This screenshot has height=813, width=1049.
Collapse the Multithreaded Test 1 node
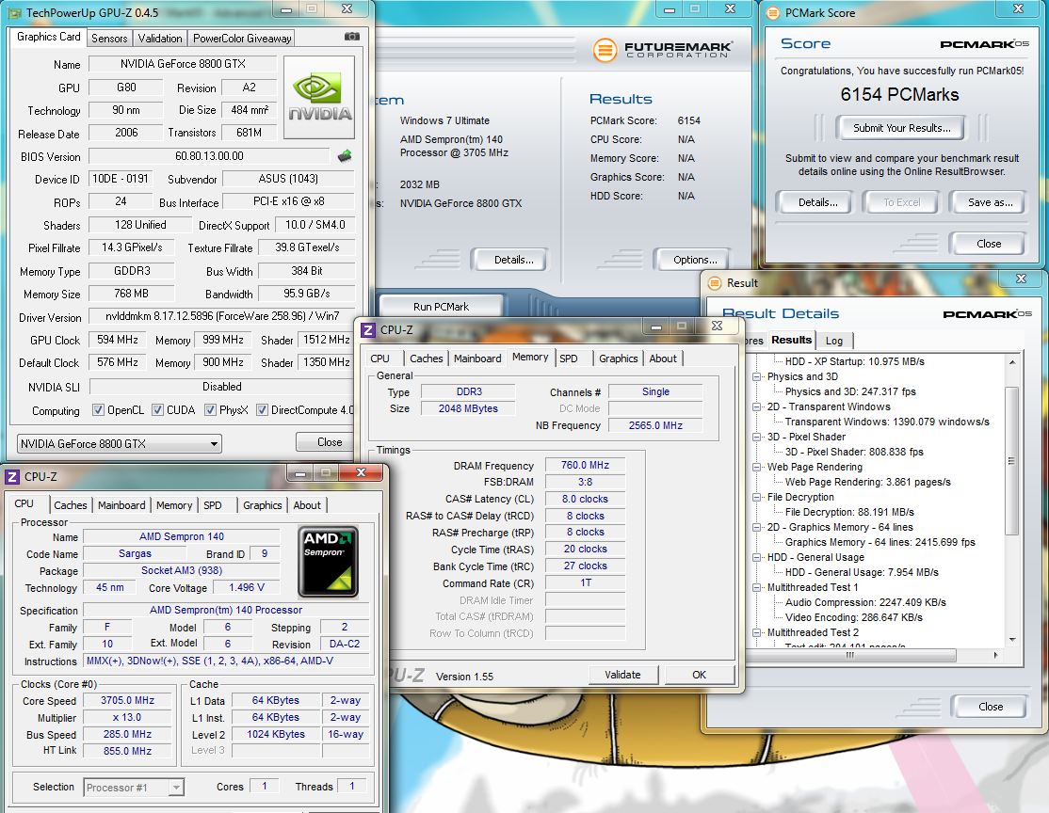pos(757,587)
